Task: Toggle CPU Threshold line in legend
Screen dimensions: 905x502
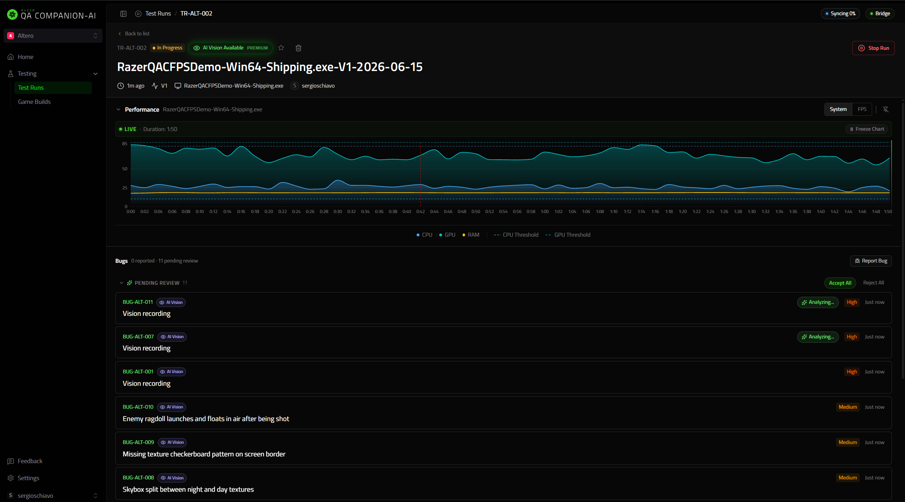Action: click(x=516, y=235)
